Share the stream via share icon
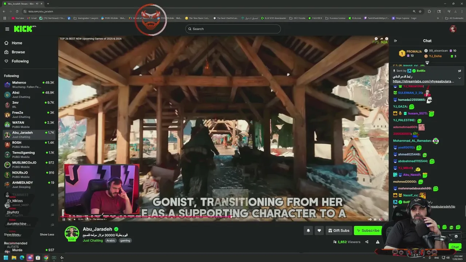This screenshot has height=262, width=466. 367,242
